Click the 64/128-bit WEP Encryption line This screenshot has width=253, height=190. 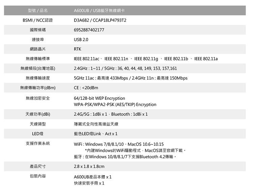tap(100, 98)
